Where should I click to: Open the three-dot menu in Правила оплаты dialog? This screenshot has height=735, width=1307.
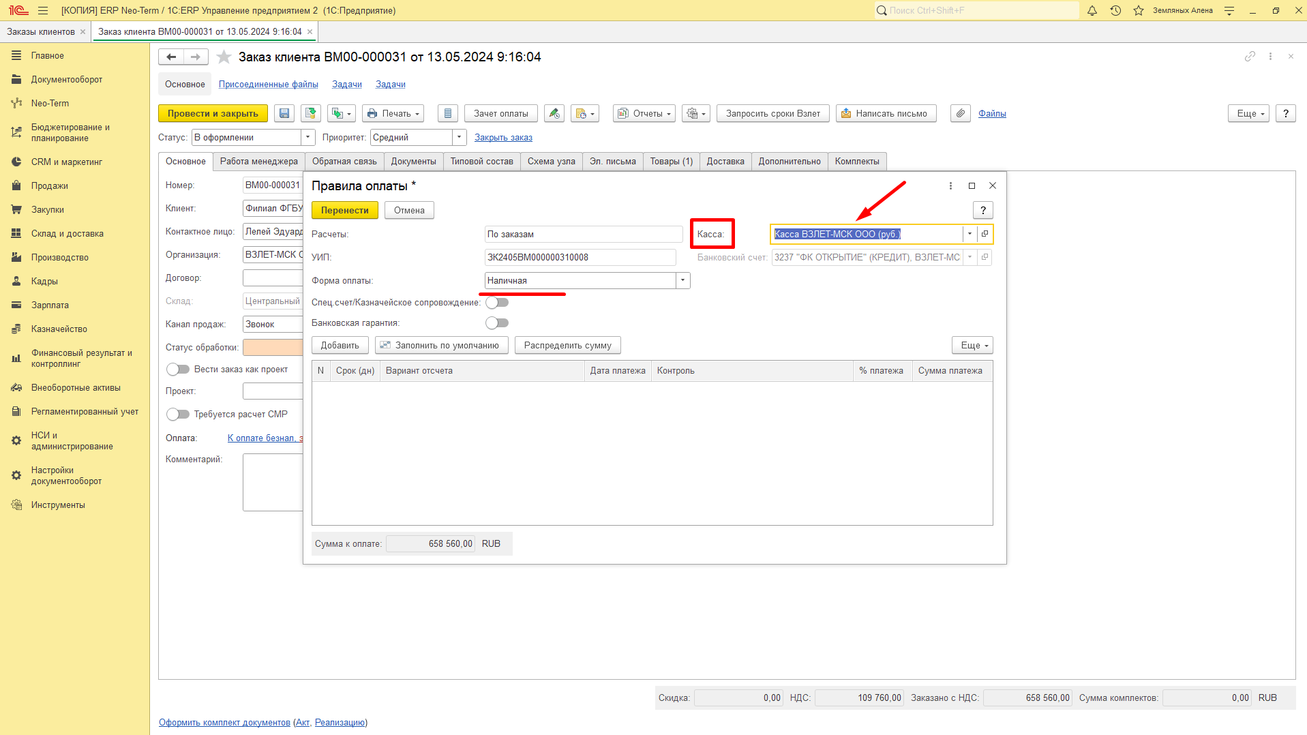[x=950, y=186]
